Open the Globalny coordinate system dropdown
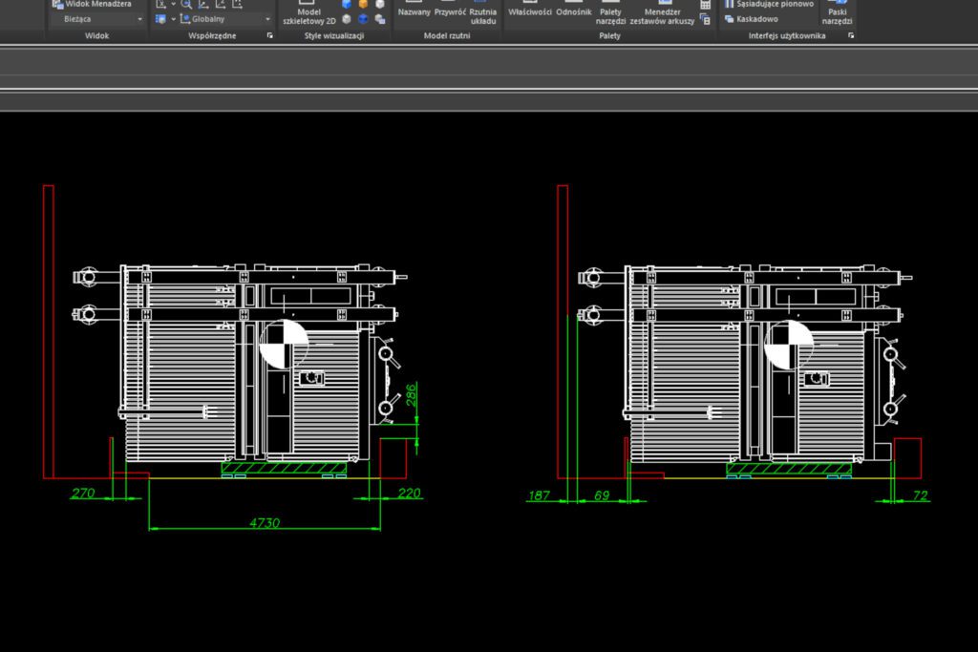Image resolution: width=978 pixels, height=652 pixels. click(x=225, y=19)
